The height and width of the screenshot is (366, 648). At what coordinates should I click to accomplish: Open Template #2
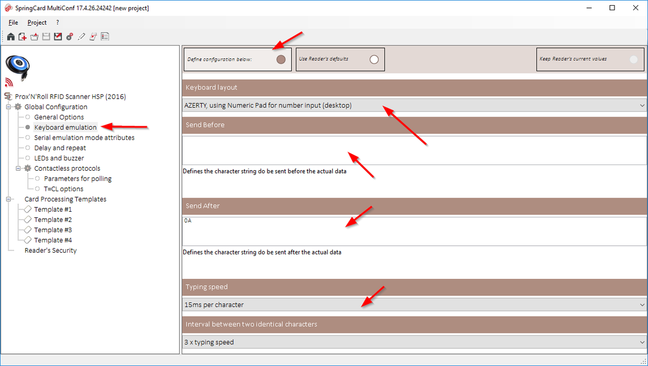coord(53,220)
